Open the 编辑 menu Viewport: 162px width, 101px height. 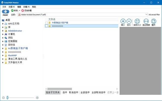19,7
